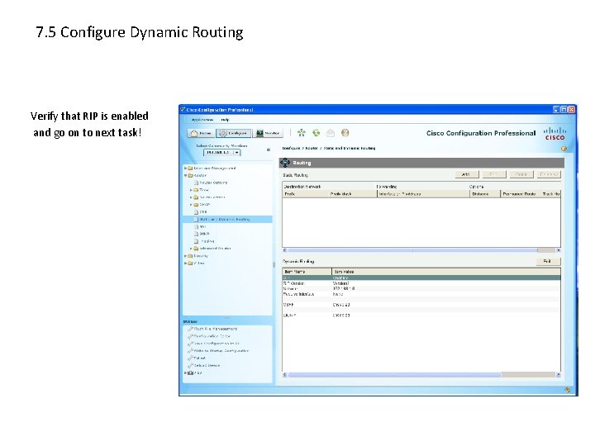Expand the Router Access folder

(191, 197)
